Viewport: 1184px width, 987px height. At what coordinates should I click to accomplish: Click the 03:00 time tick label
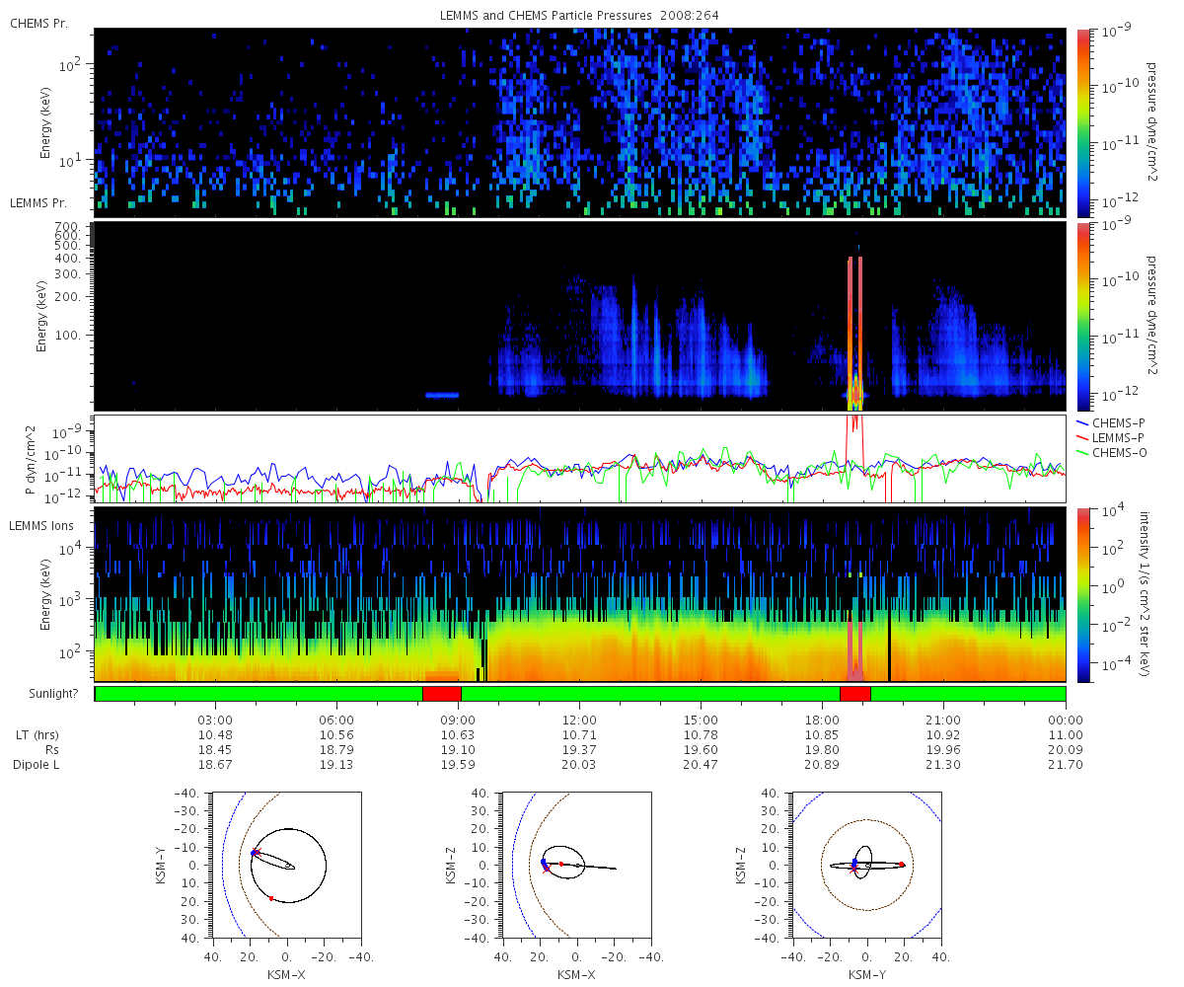(215, 721)
